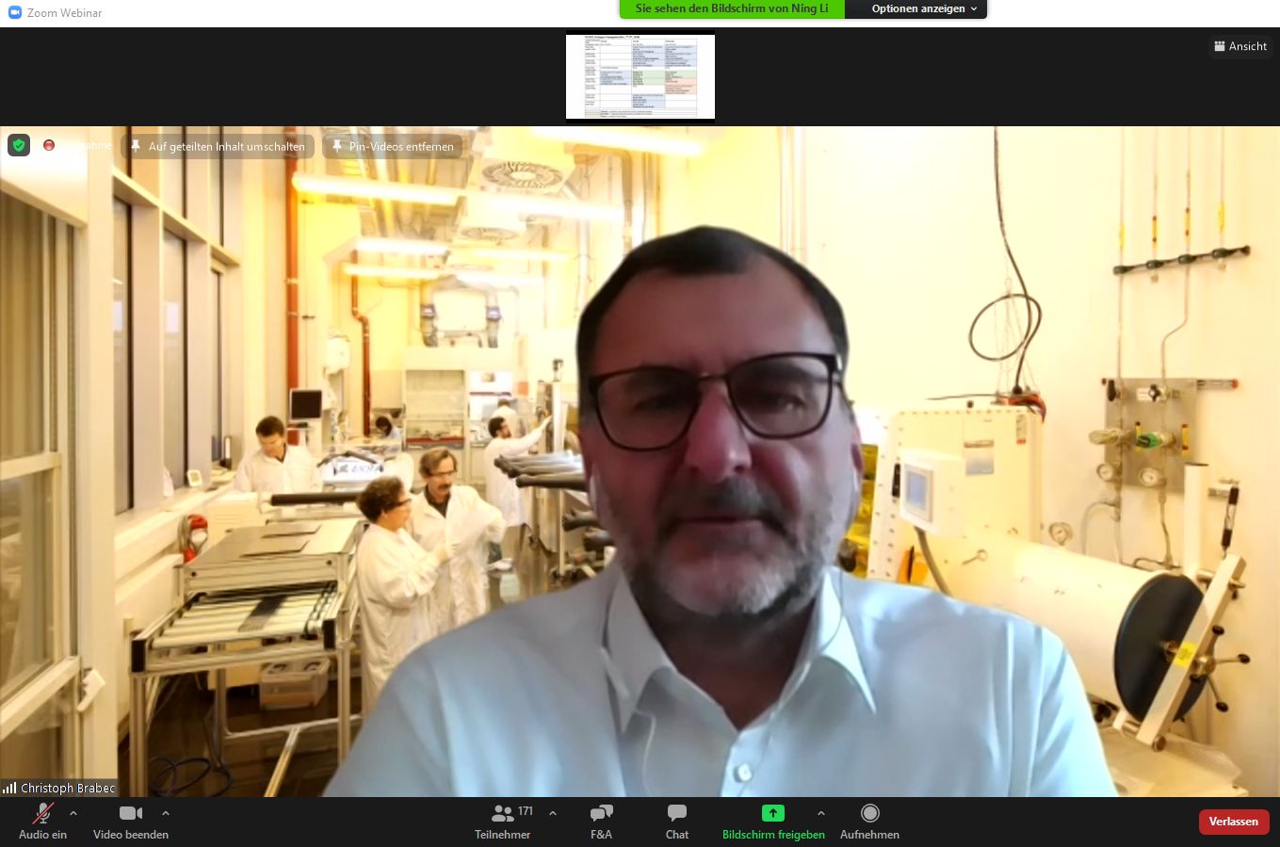Open the Ansicht view menu
1280x847 pixels.
[x=1239, y=46]
